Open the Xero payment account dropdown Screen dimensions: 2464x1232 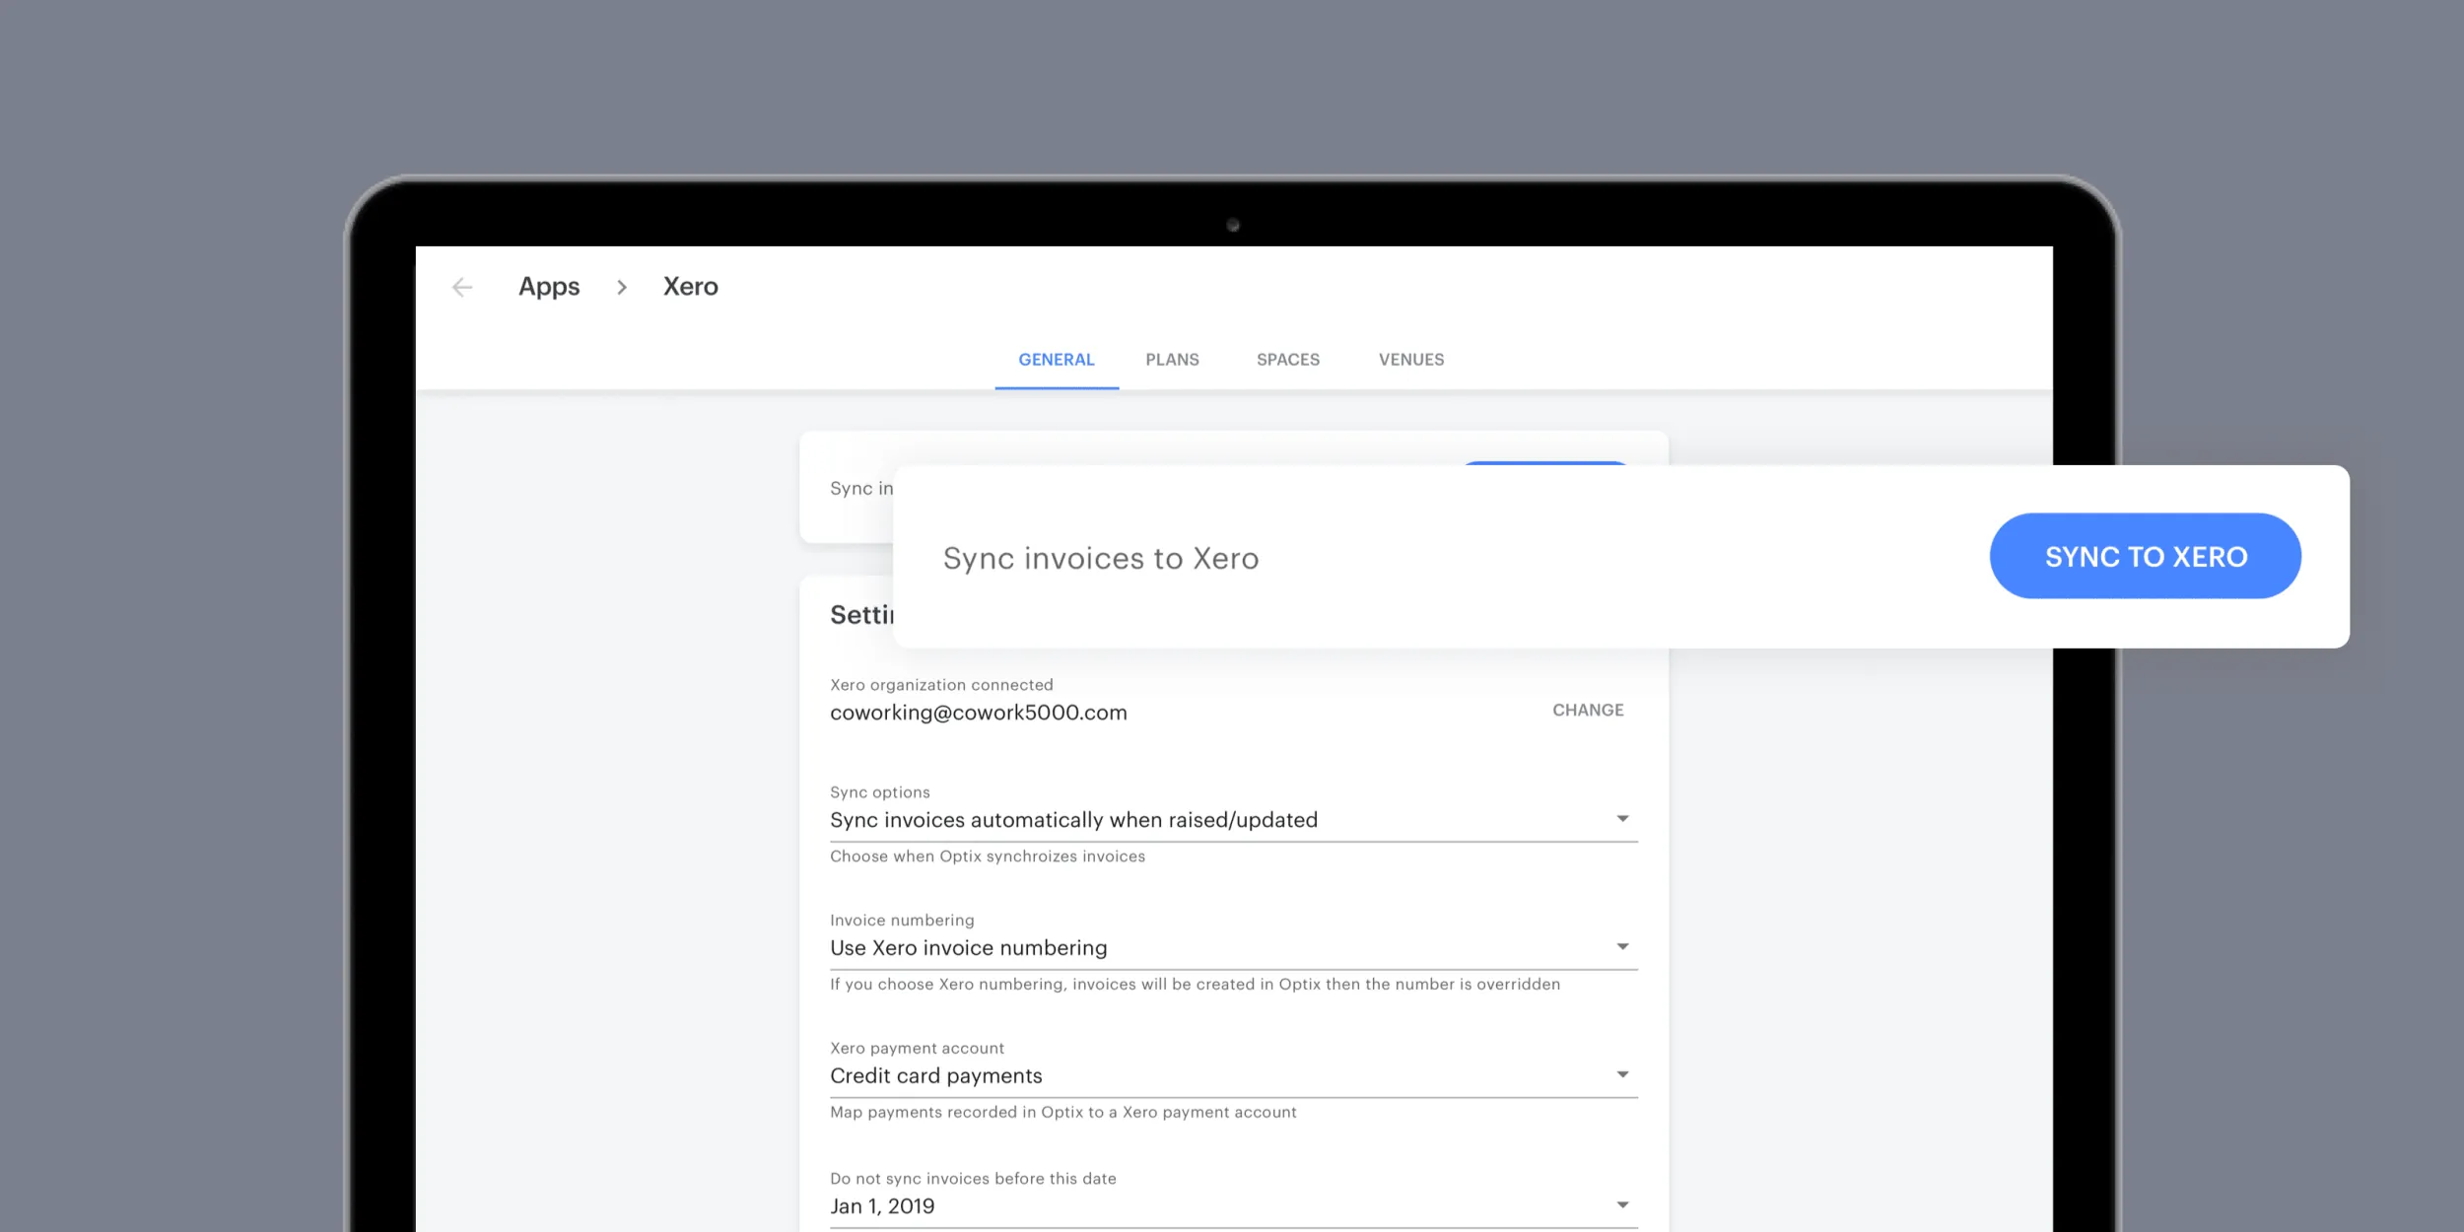click(1233, 1076)
